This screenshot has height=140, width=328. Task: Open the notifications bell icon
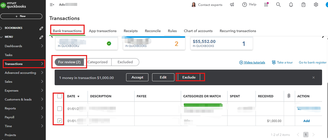tap(291, 5)
